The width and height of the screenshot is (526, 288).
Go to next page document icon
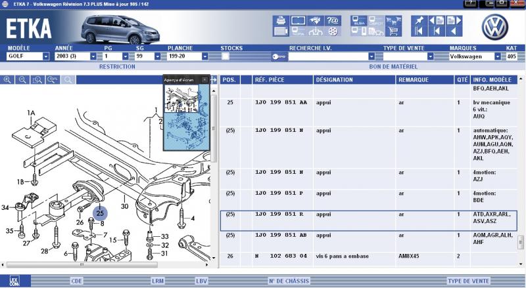[454, 20]
